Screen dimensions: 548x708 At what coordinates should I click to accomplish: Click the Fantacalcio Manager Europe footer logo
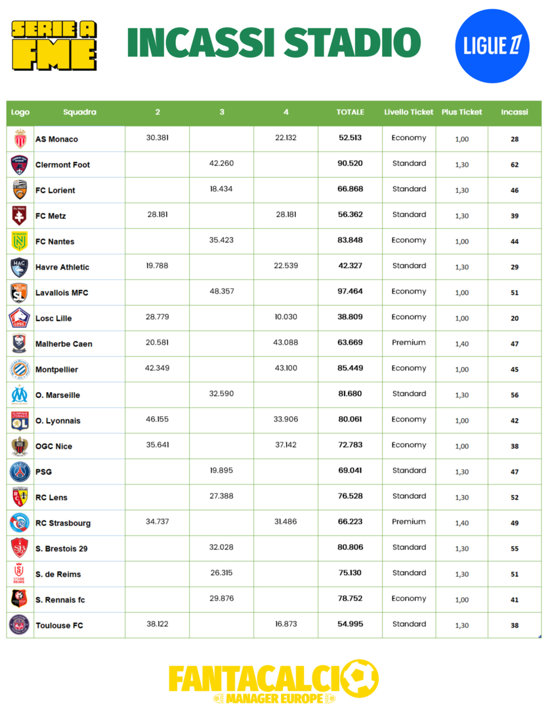click(x=273, y=682)
